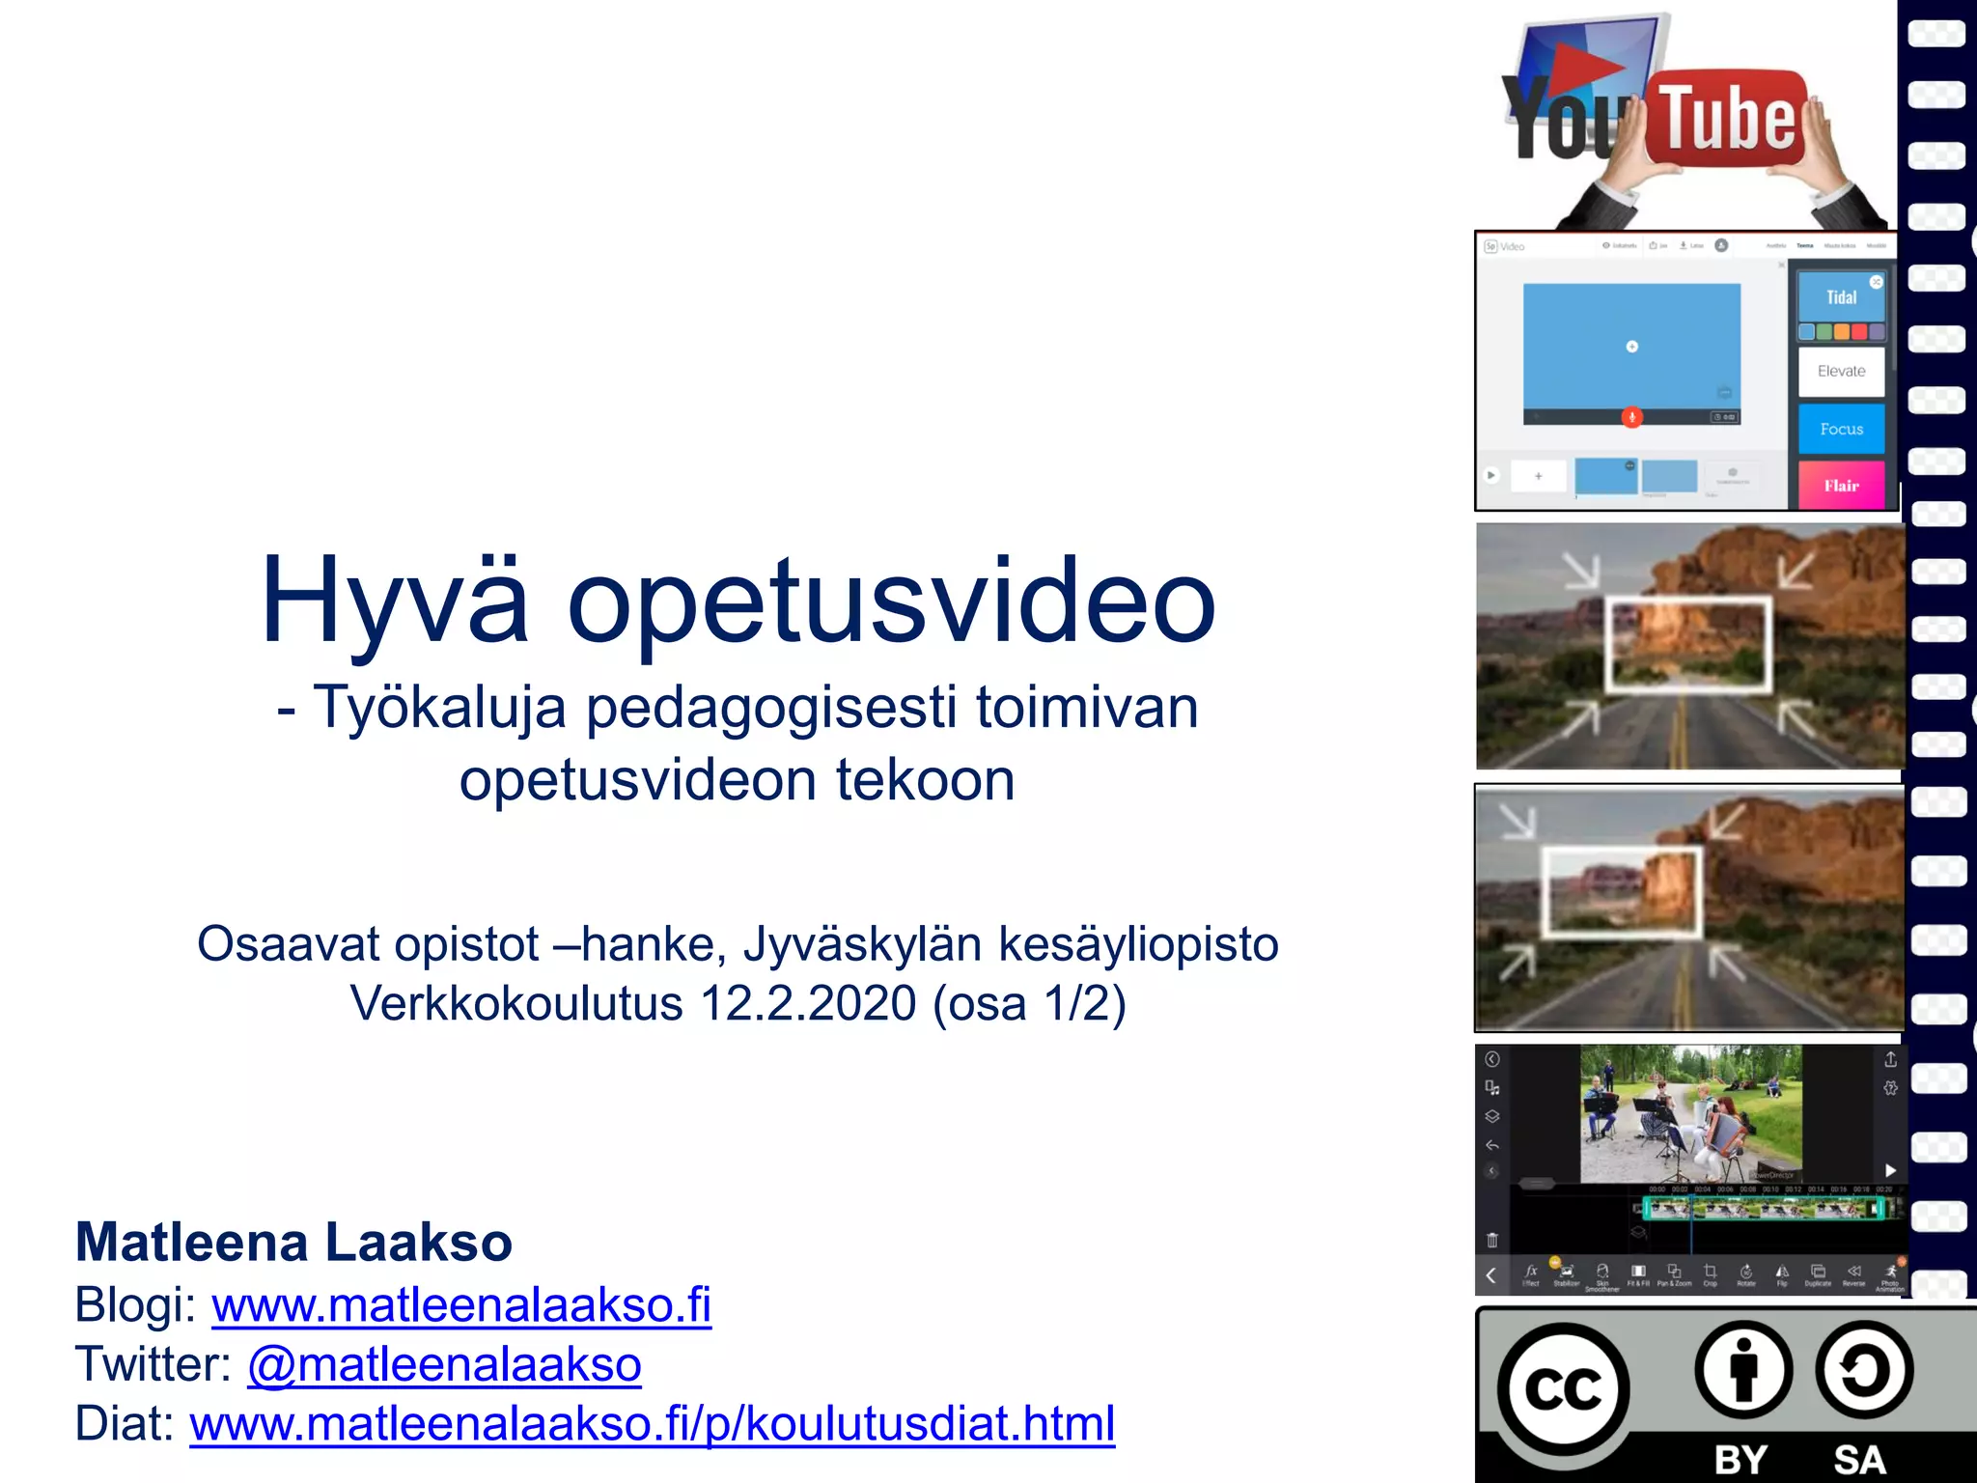
Task: Click the undo arrow in editor sidebar
Action: point(1492,1145)
